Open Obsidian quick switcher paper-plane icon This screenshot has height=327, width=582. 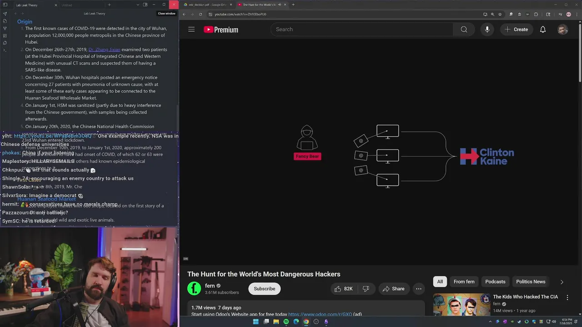pyautogui.click(x=5, y=14)
